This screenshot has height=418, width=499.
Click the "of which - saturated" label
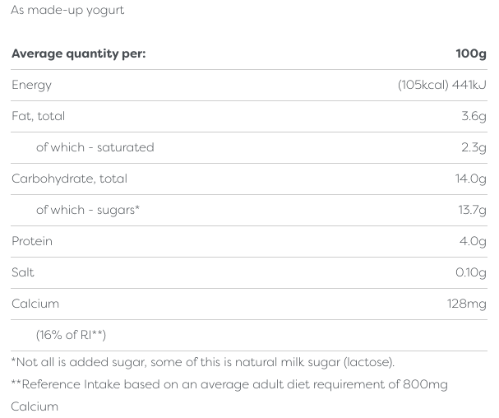coord(95,148)
